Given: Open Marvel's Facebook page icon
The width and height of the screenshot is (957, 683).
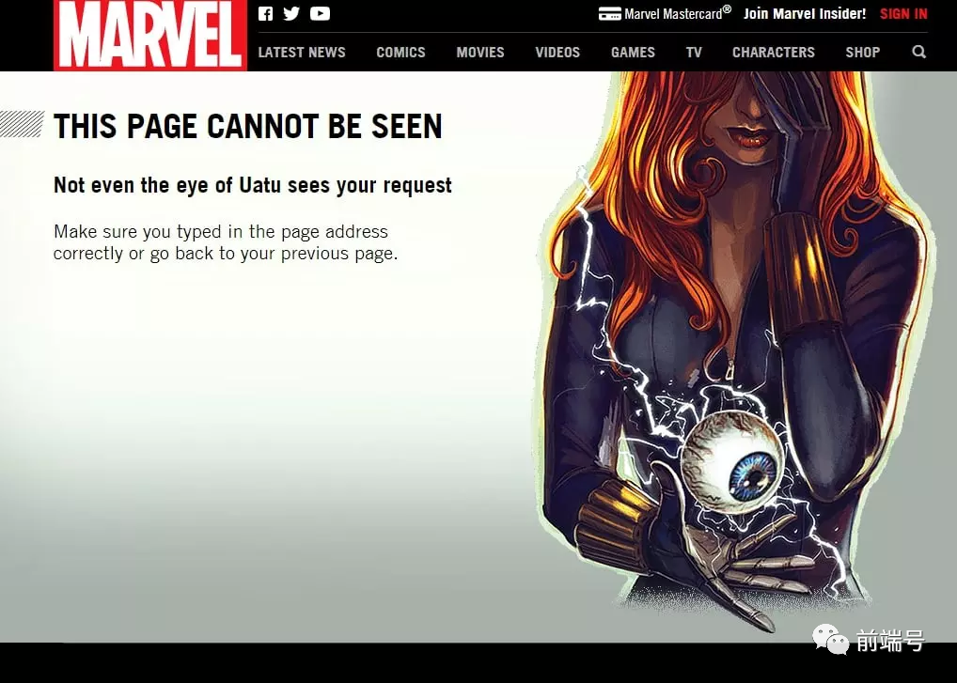Looking at the screenshot, I should click(x=265, y=13).
